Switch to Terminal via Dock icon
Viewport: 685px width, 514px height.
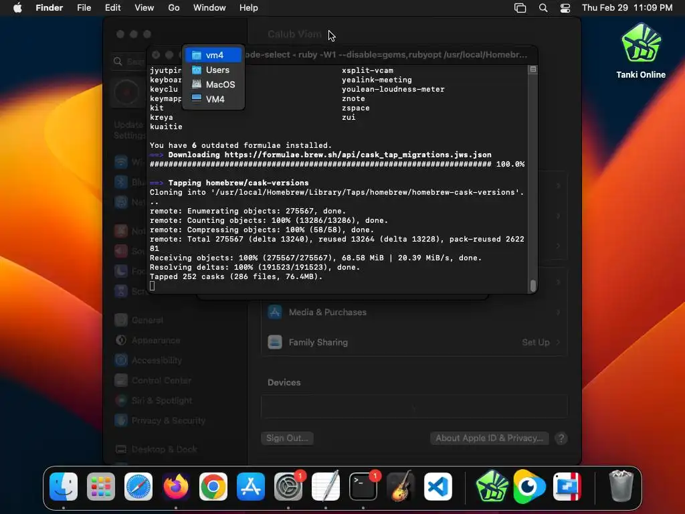point(363,487)
